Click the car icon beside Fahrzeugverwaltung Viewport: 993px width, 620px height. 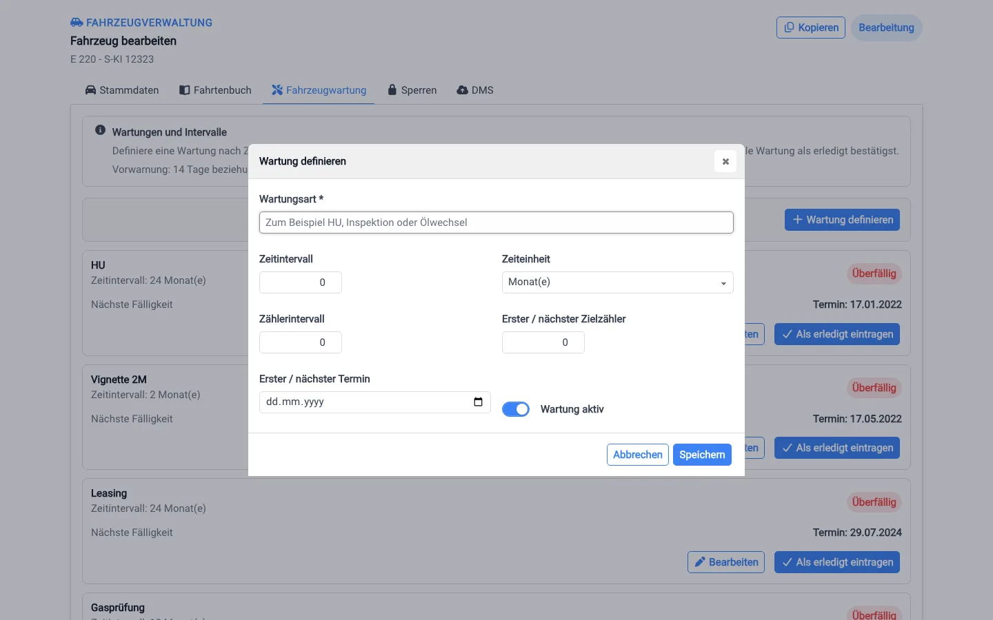pyautogui.click(x=77, y=23)
